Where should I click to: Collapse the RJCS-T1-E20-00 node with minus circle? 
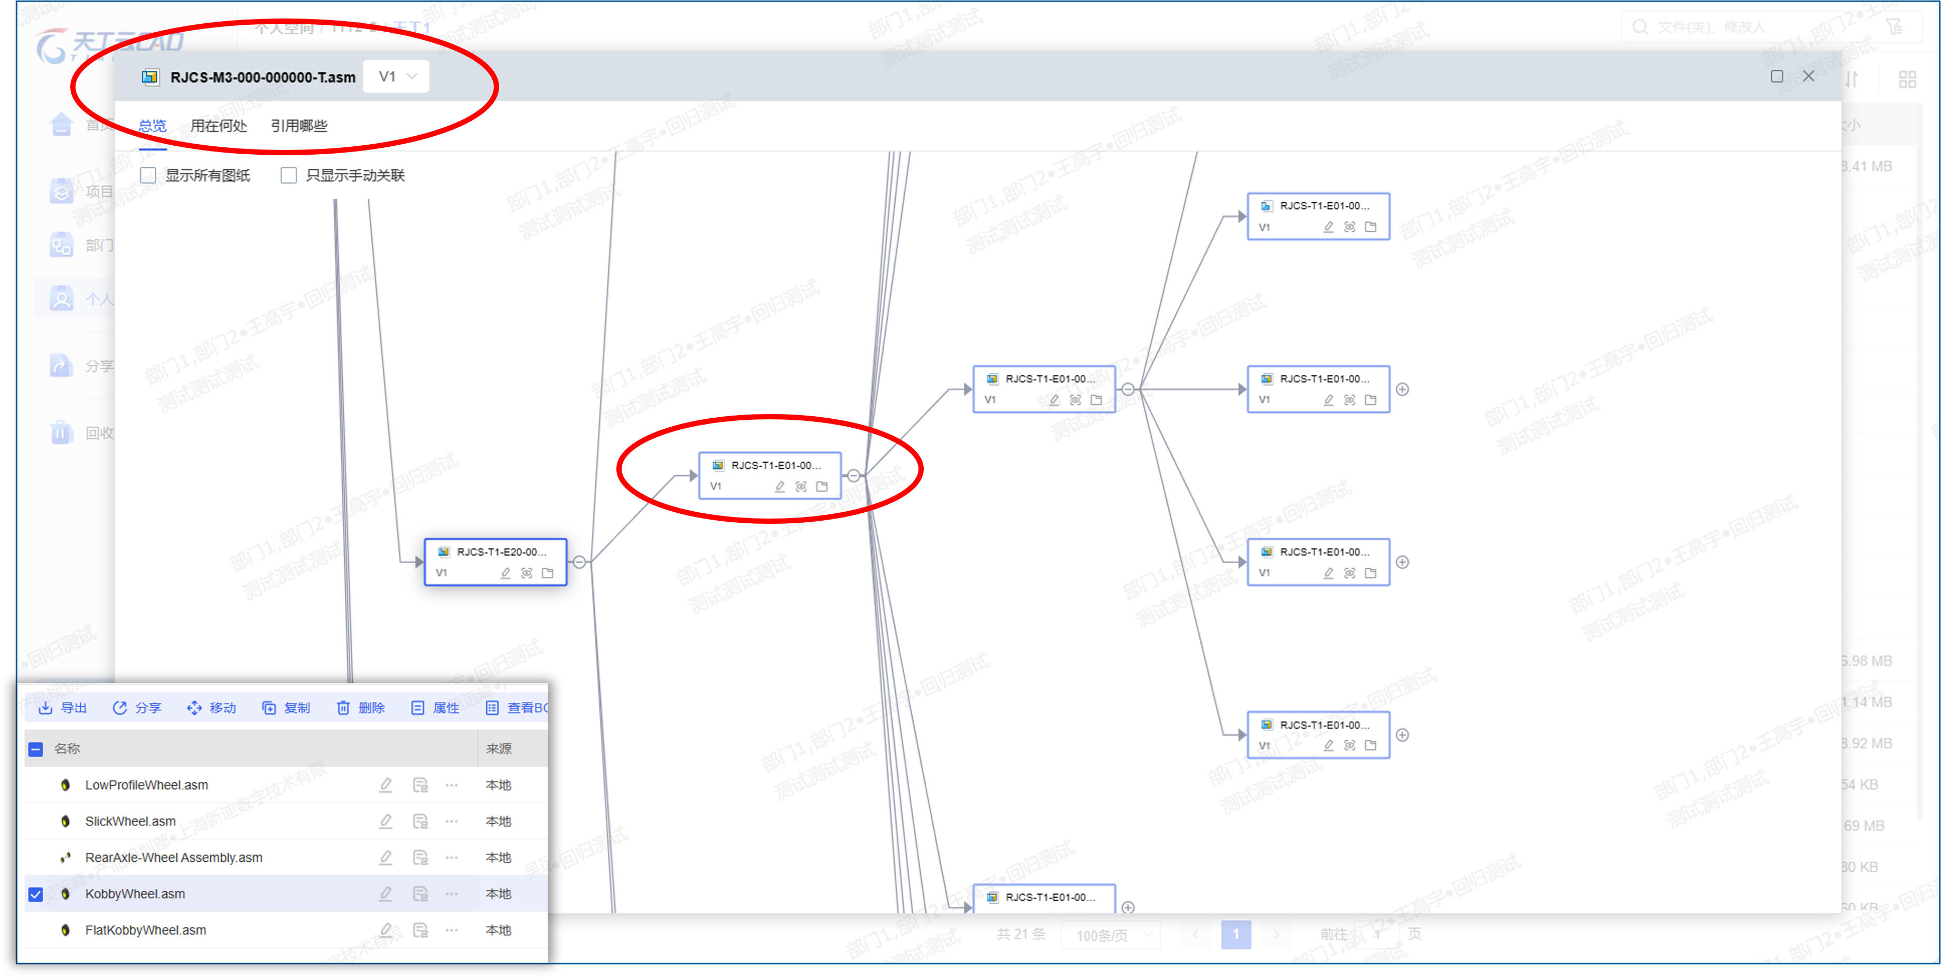click(x=579, y=562)
